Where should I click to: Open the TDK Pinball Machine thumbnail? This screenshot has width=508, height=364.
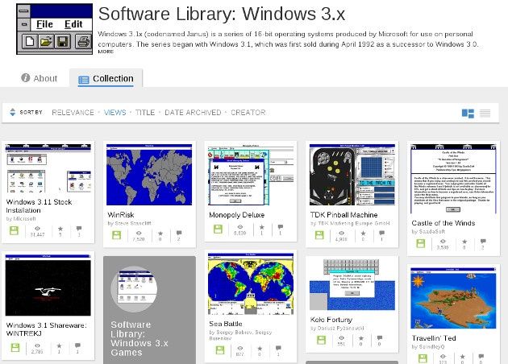(x=352, y=175)
